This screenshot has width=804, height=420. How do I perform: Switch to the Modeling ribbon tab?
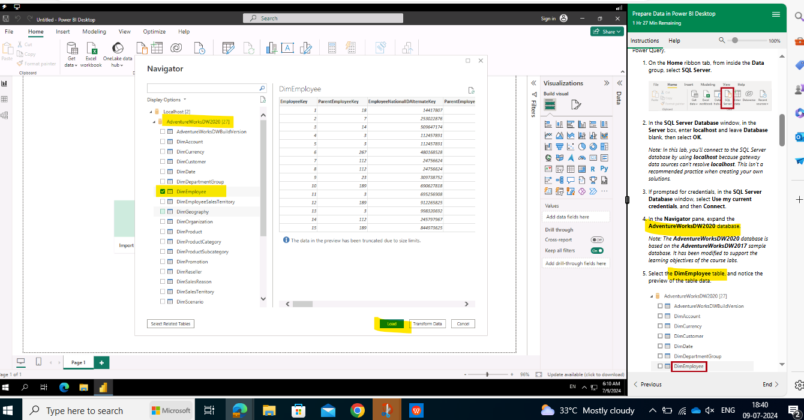pos(94,32)
